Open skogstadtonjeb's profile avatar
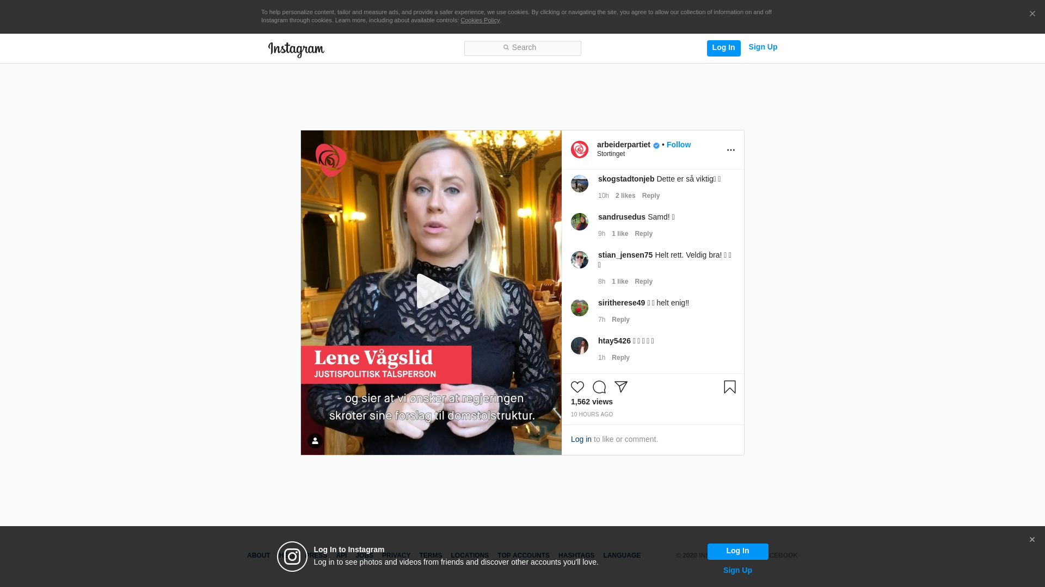The width and height of the screenshot is (1045, 587). pos(580,184)
